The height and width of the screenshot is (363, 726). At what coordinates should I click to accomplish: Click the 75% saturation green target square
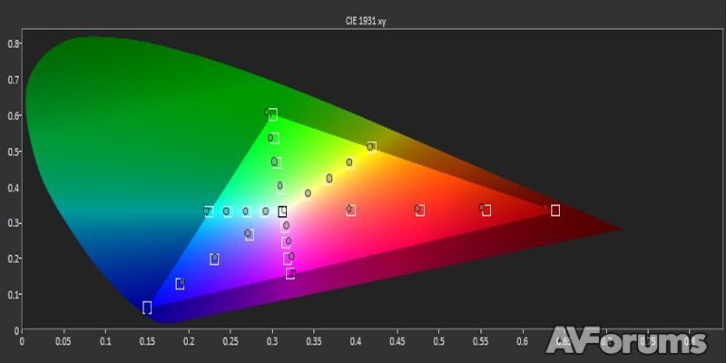(274, 139)
